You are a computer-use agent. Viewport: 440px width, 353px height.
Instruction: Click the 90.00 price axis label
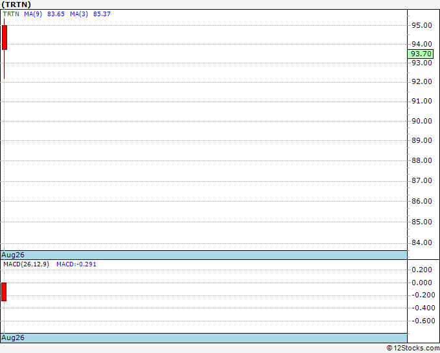421,121
